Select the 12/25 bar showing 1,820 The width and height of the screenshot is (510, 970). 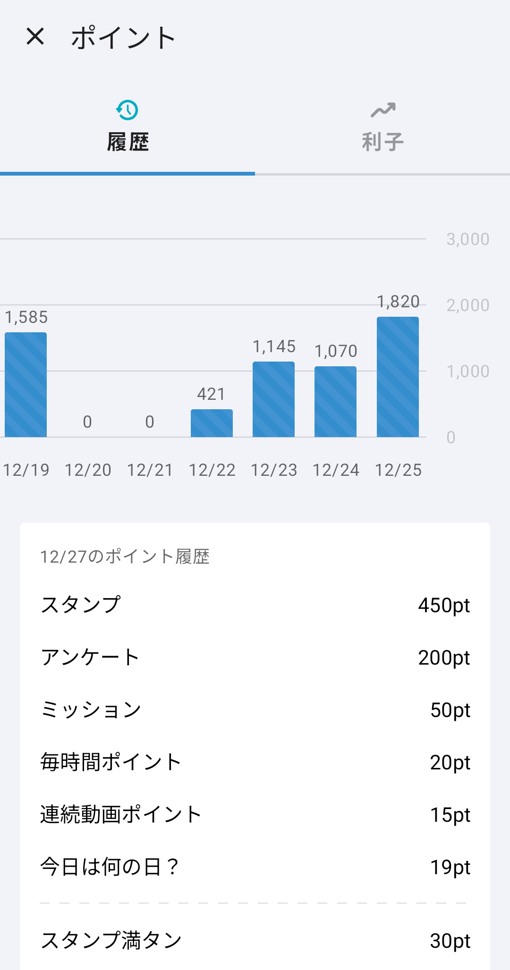398,377
